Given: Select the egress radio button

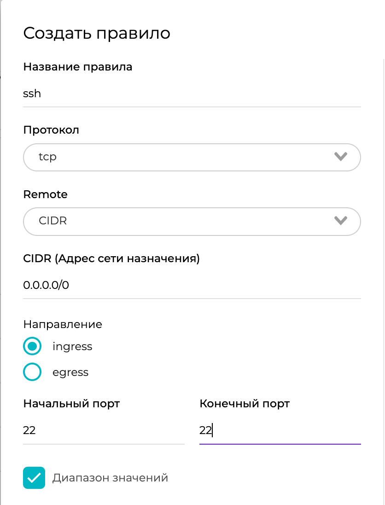Looking at the screenshot, I should tap(32, 372).
